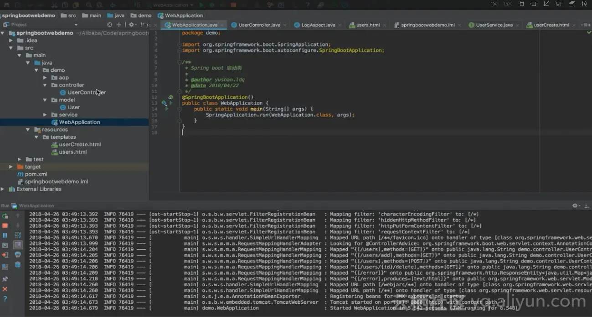Switch to LogAspect.java tab

[318, 25]
